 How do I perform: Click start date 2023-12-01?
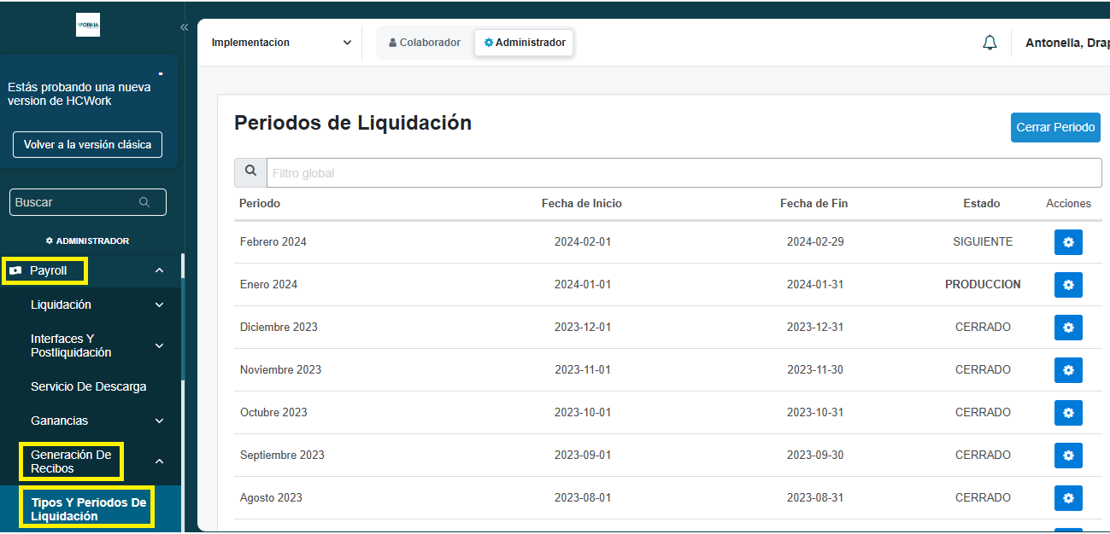coord(583,328)
